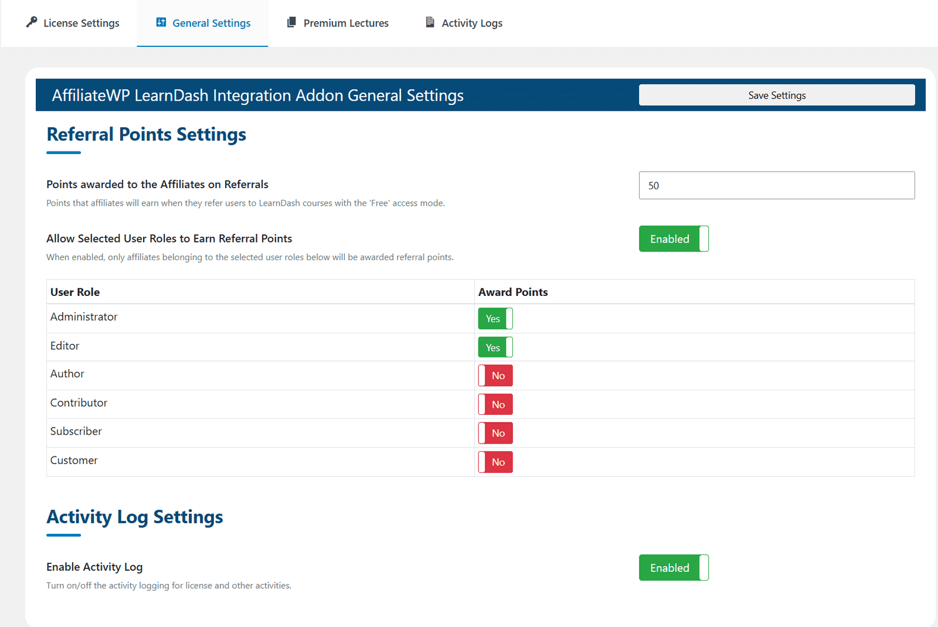Click the 'Referral Points Settings' heading

click(x=146, y=134)
